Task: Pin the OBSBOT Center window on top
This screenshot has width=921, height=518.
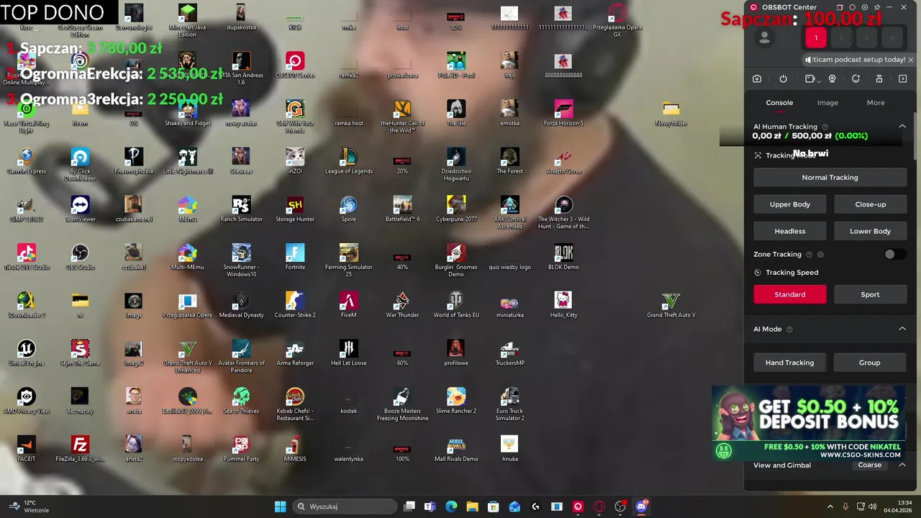Action: pos(877,7)
